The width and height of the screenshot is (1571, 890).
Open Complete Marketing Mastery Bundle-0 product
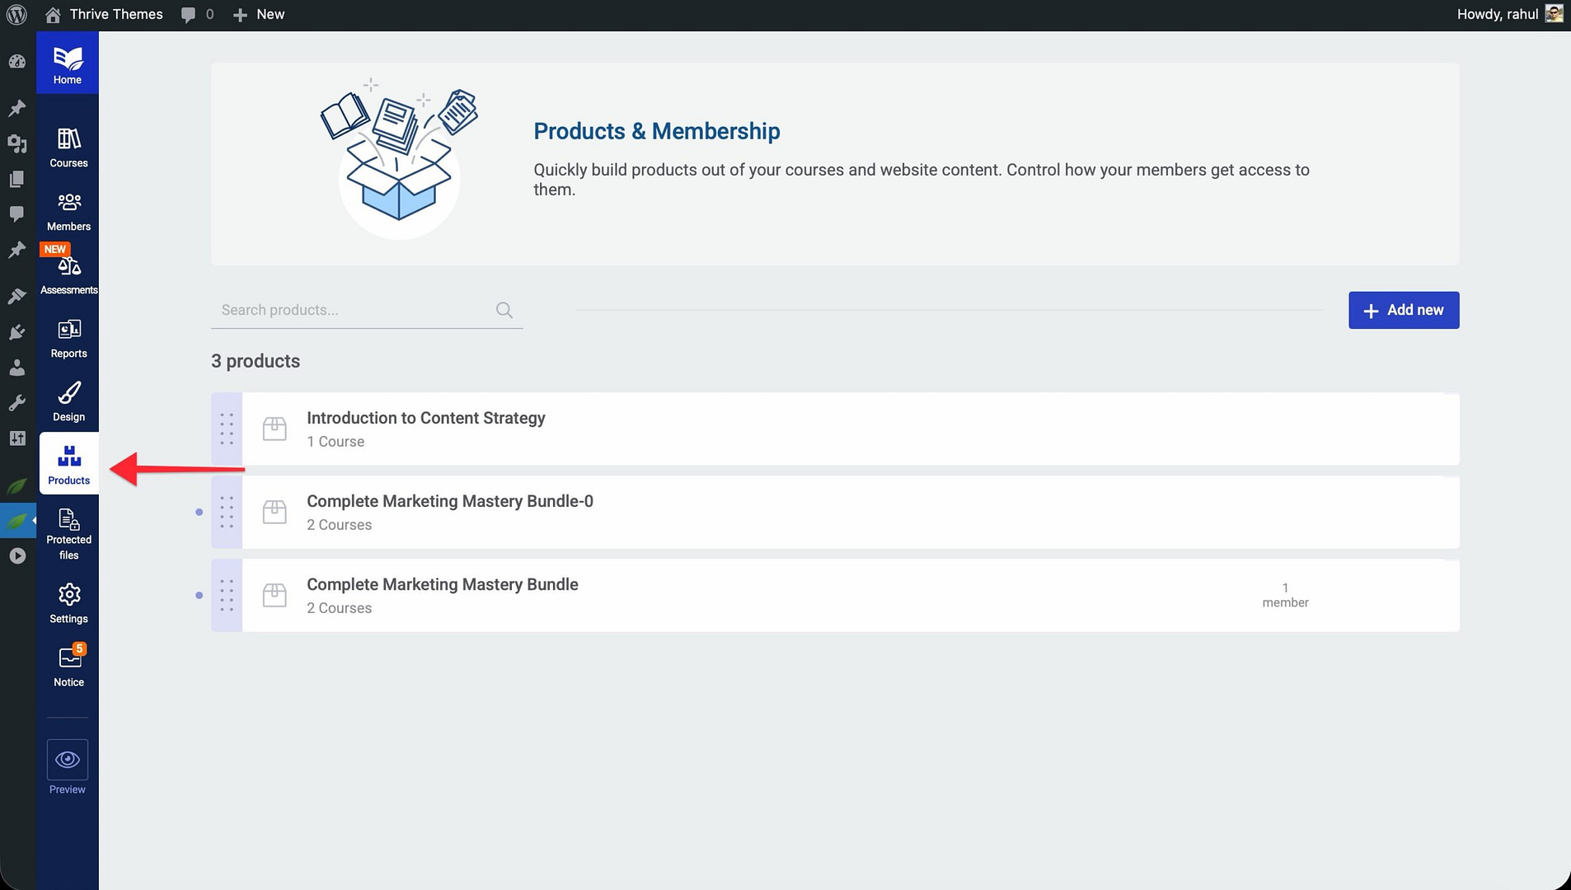(449, 501)
